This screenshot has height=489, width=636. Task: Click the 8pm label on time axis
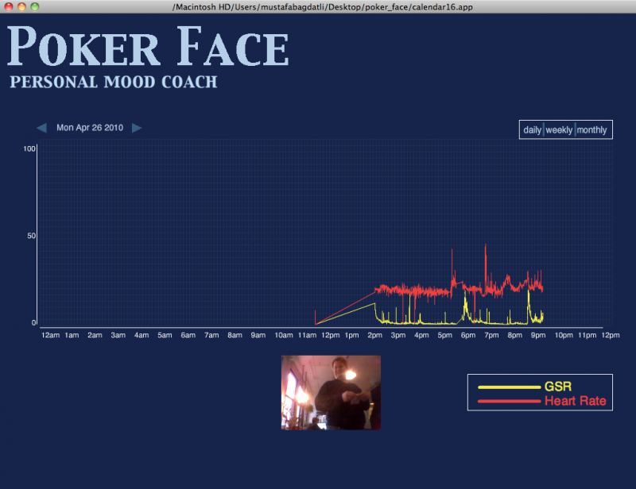(514, 335)
